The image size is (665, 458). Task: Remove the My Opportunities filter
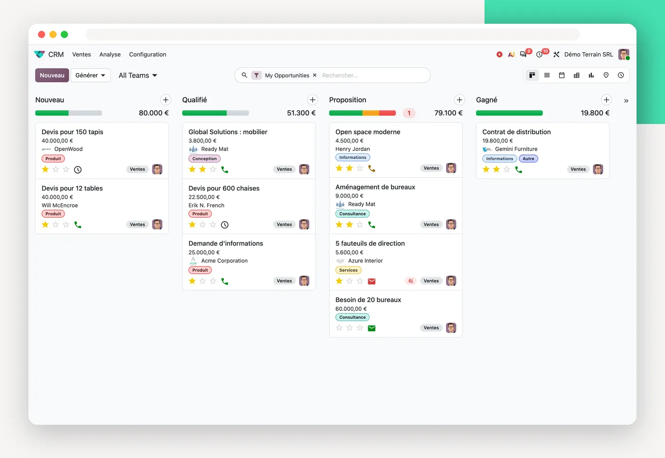314,75
